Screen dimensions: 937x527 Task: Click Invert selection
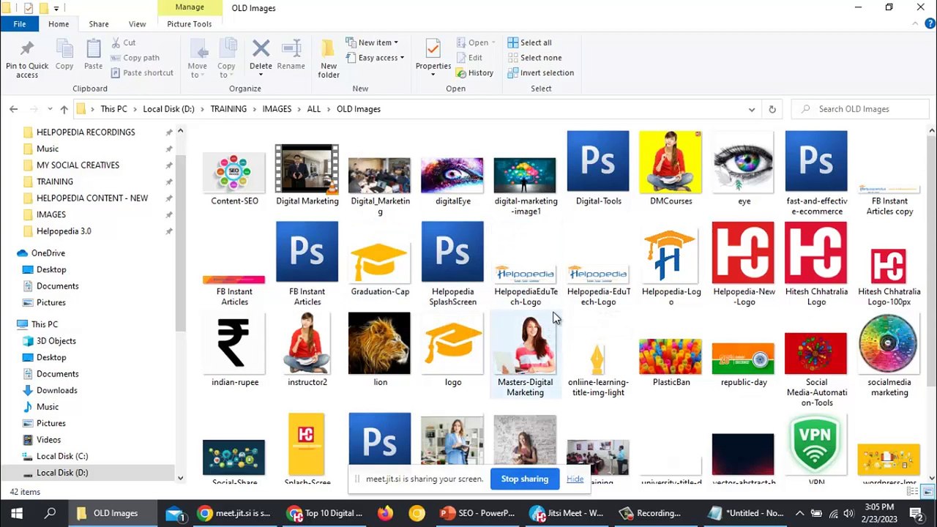point(541,72)
